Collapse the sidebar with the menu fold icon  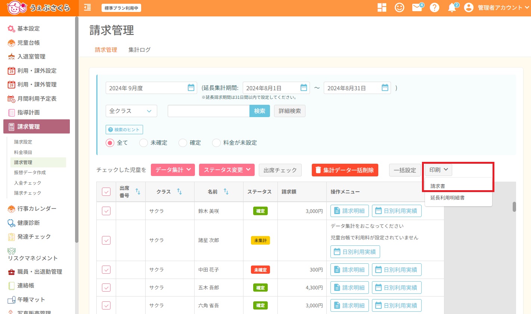87,7
